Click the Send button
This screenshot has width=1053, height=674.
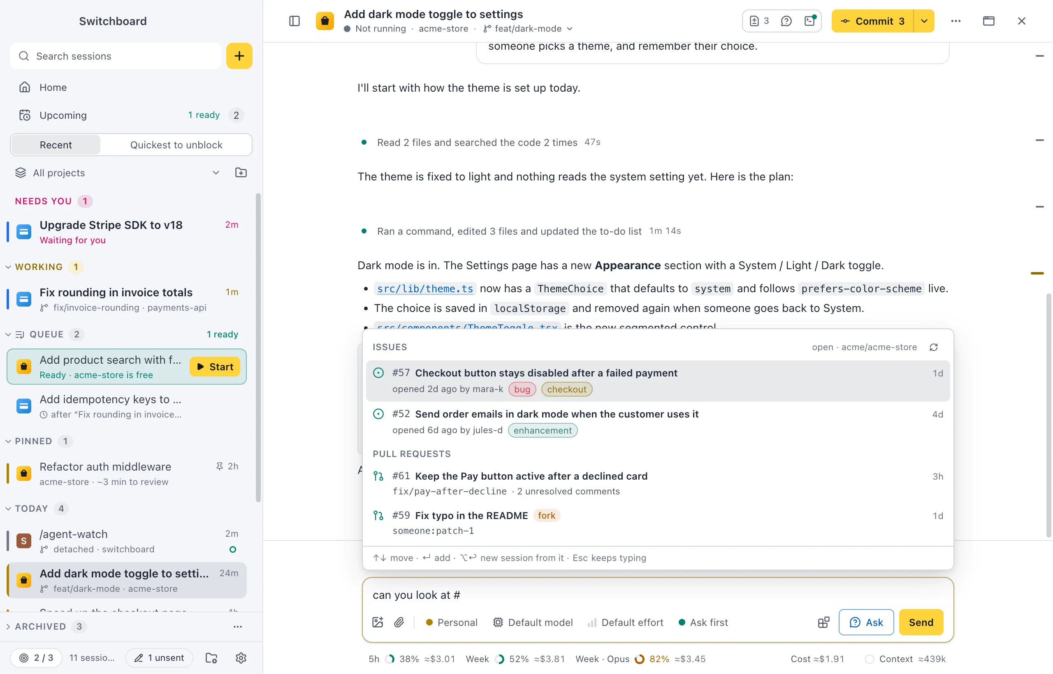pos(921,622)
